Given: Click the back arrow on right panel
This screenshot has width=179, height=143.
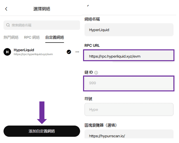Looking at the screenshot, I should [88, 5].
